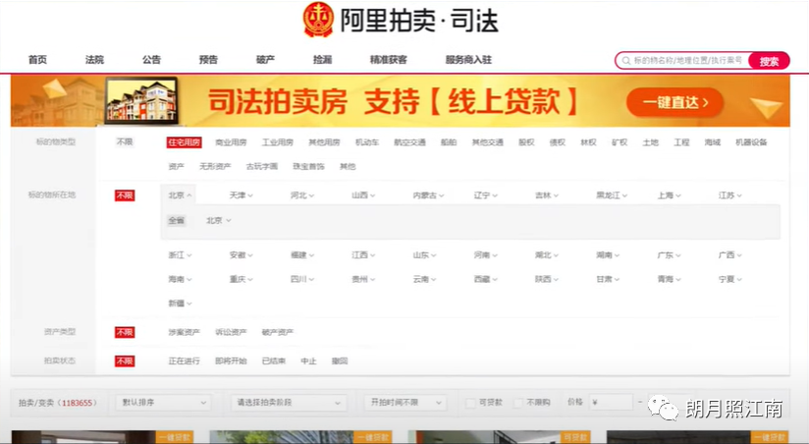
Task: Select the 工业用房 property type
Action: [x=278, y=142]
